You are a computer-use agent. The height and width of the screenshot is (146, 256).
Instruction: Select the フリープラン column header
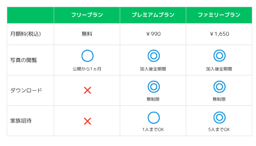87,15
